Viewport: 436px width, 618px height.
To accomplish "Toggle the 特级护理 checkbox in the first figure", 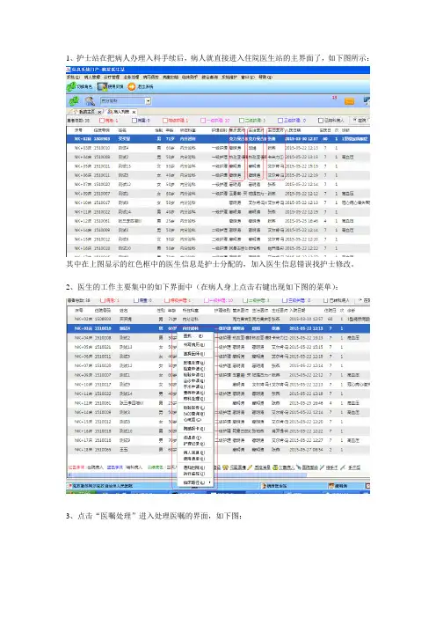I will [165, 121].
